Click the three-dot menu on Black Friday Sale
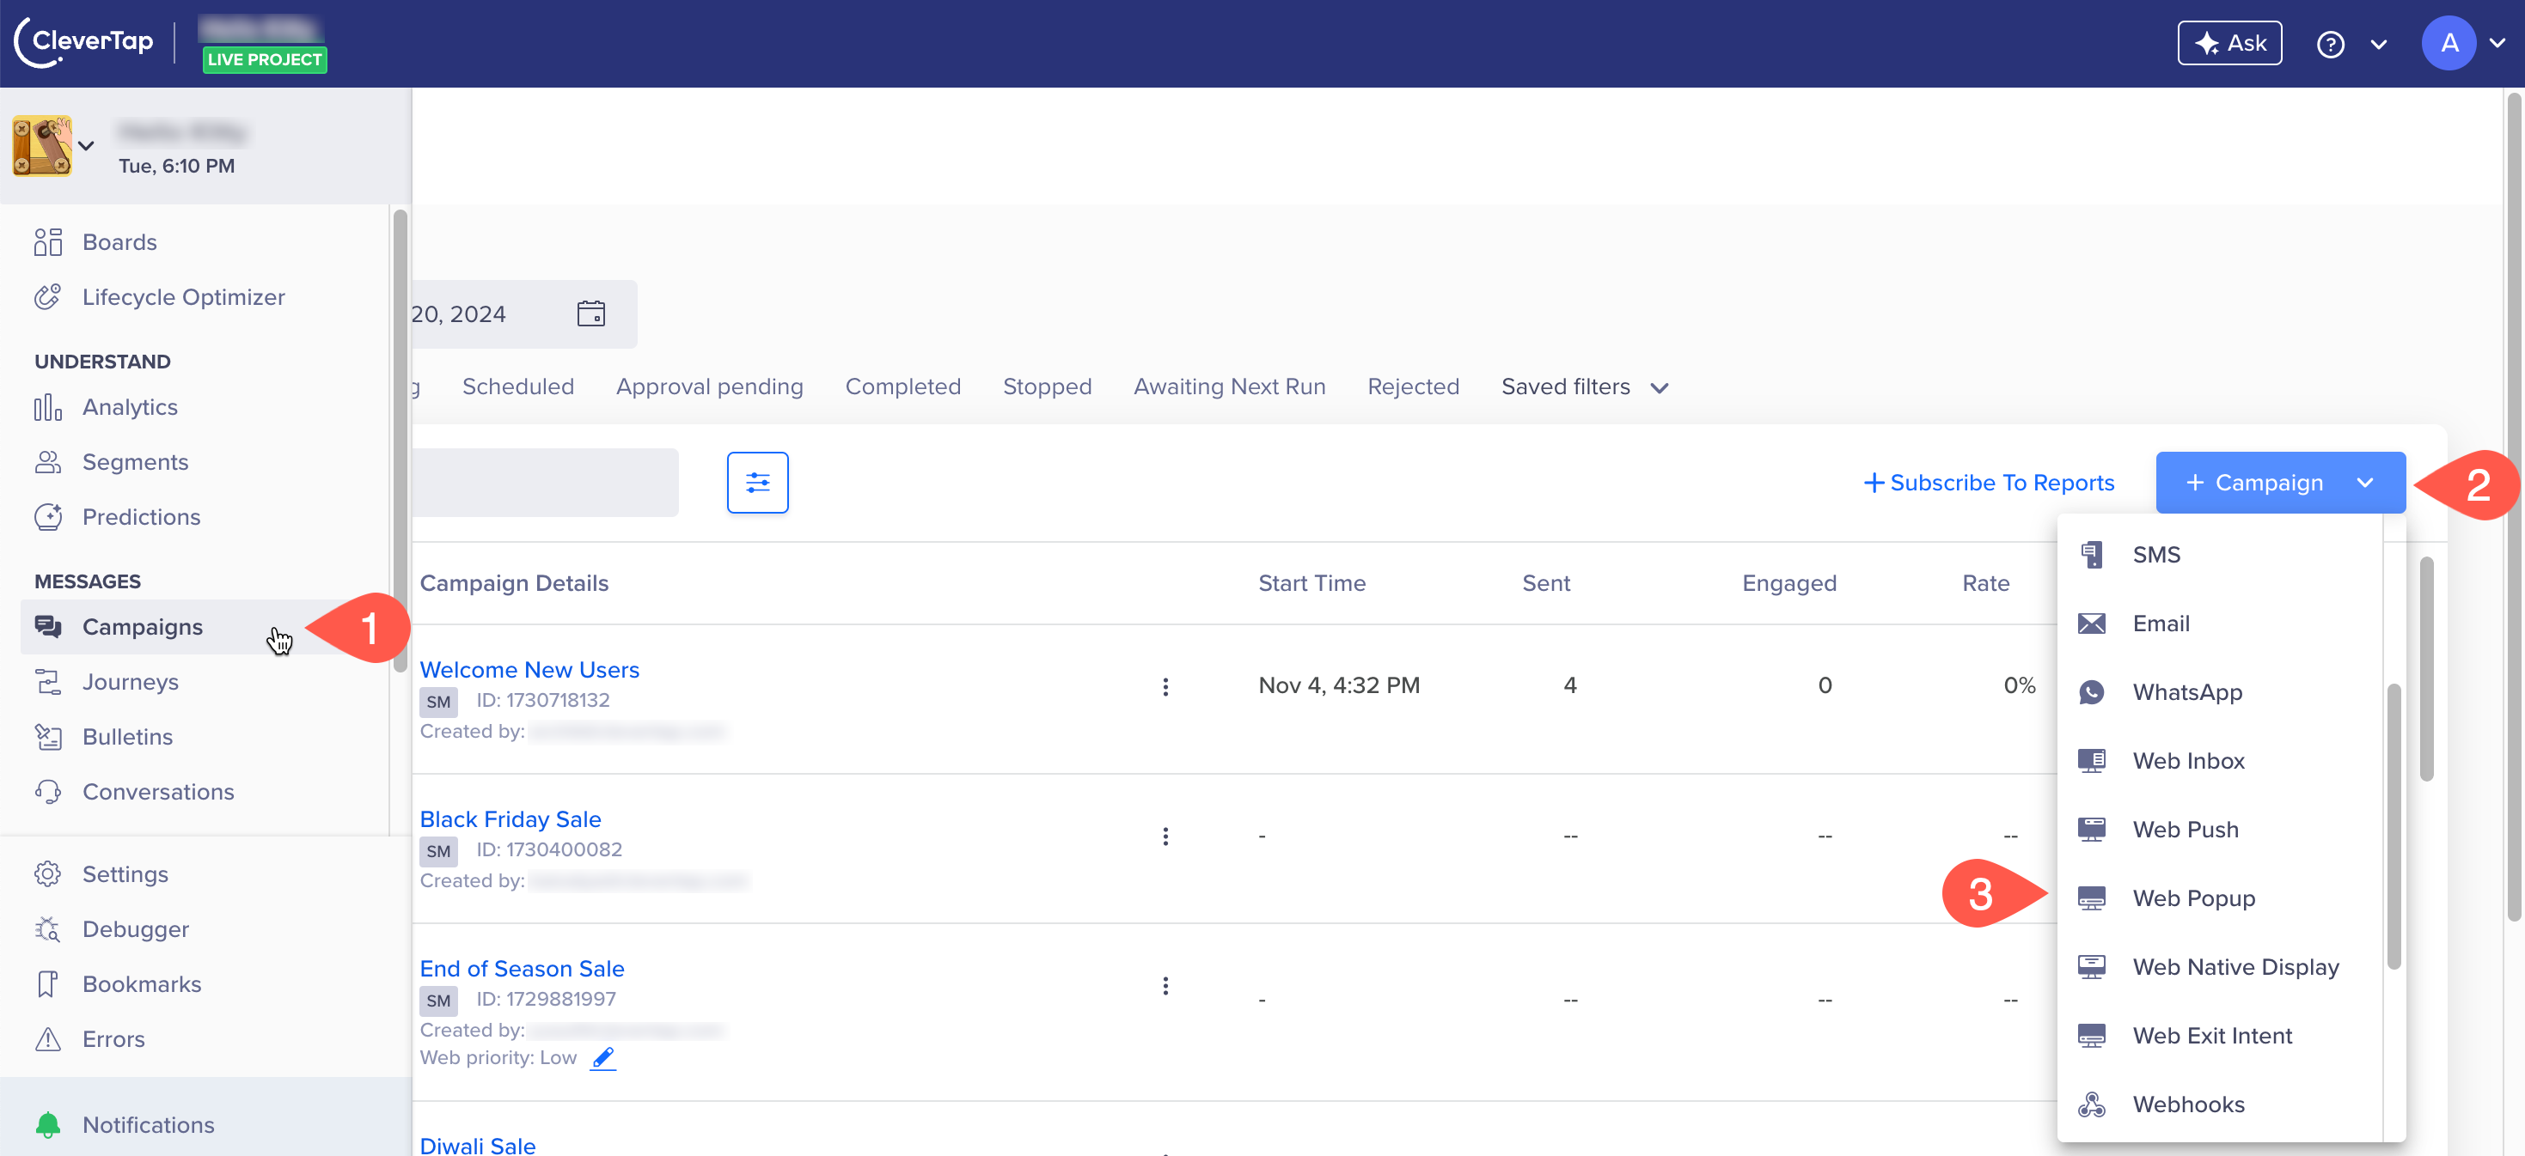Screen dimensions: 2525x1156 pyautogui.click(x=1167, y=837)
